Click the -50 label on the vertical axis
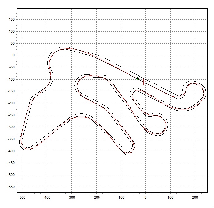This screenshot has width=214, height=208. 12,67
